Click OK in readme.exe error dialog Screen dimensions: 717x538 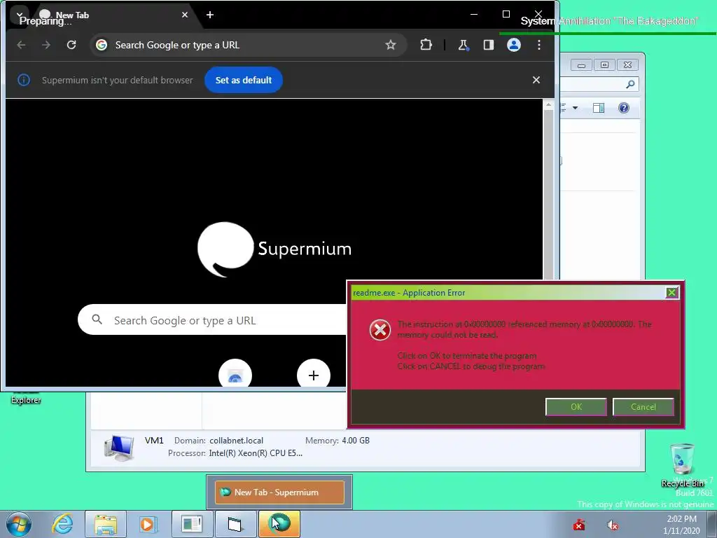tap(576, 407)
